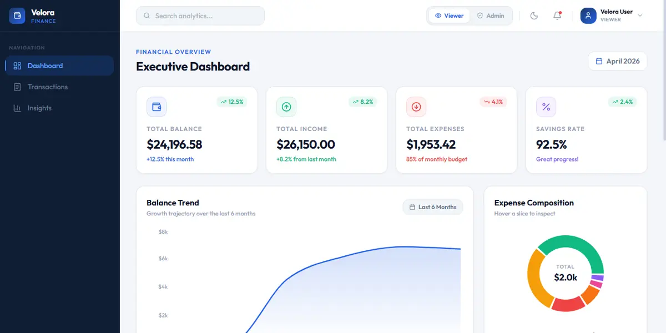Screen dimensions: 666x333
Task: Click the $24,196.58 balance value
Action: tap(174, 145)
